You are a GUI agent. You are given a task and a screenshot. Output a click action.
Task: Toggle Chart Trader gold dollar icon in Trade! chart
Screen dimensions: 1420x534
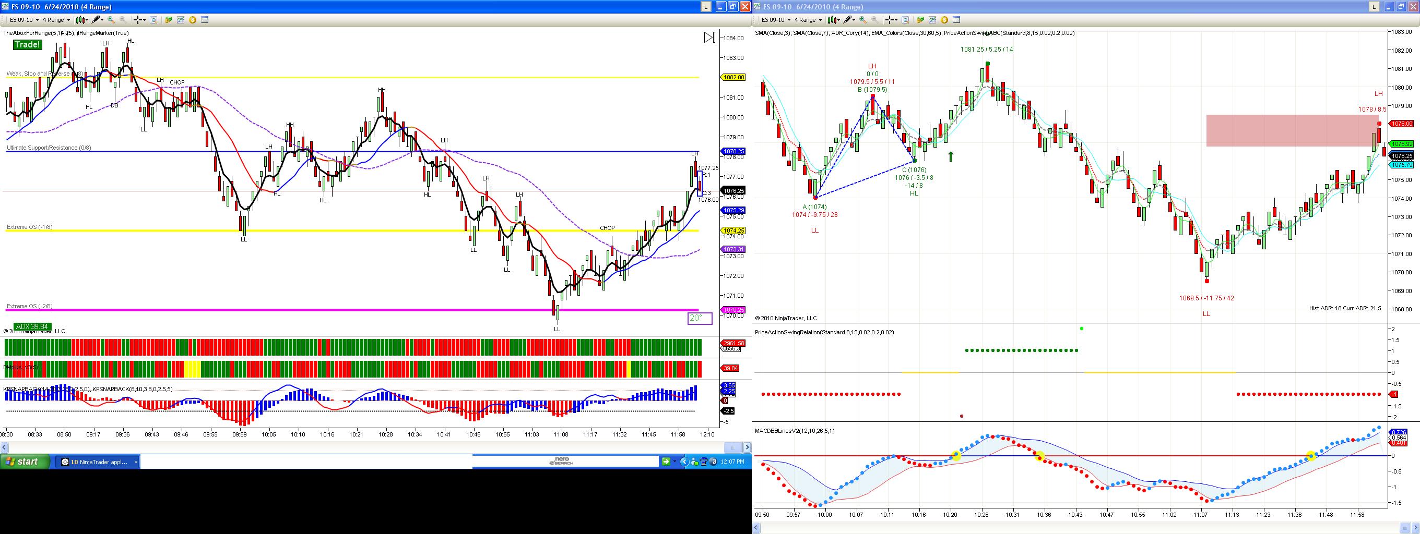(193, 20)
